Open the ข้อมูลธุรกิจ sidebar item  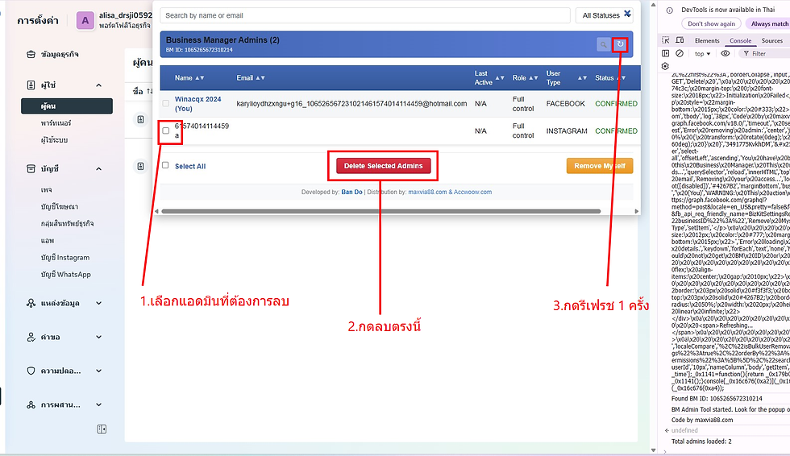click(60, 54)
